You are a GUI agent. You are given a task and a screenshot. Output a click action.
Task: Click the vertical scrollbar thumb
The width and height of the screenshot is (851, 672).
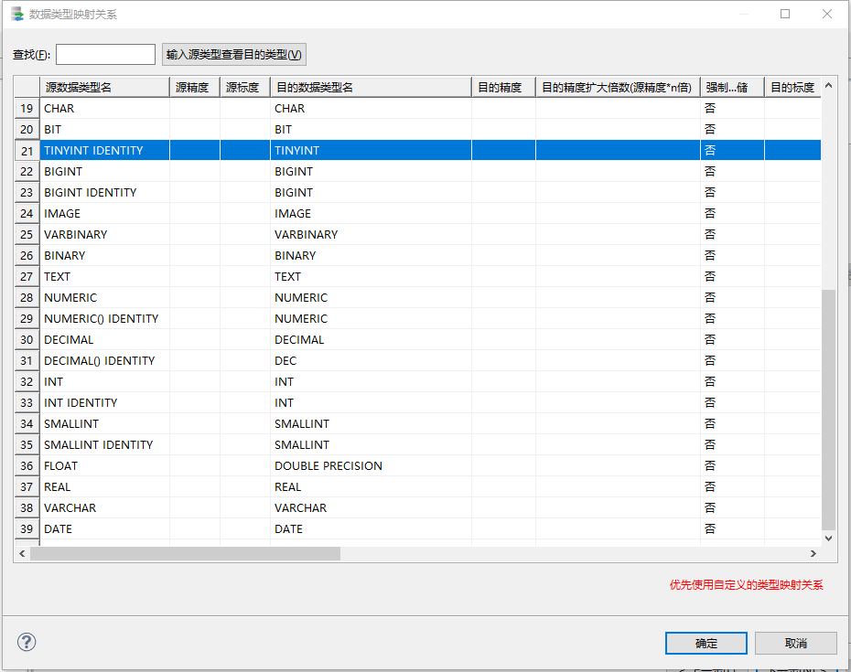point(828,410)
